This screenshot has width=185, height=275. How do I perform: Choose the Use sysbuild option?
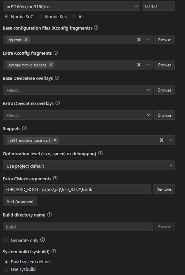[x=6, y=269]
